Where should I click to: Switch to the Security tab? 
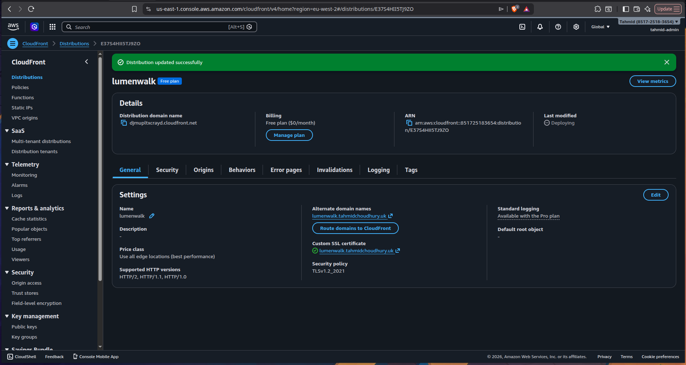(167, 170)
